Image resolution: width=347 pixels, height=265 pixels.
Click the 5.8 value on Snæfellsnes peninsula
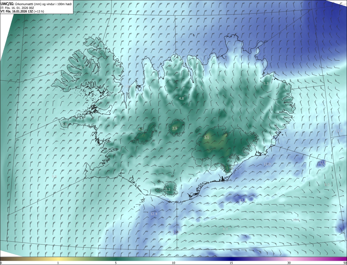coord(65,124)
